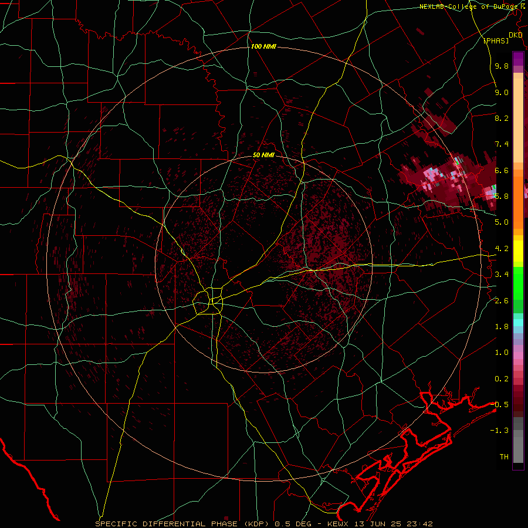This screenshot has height=528, width=528.
Task: Click the 6.6 legend value
Action: 502,170
